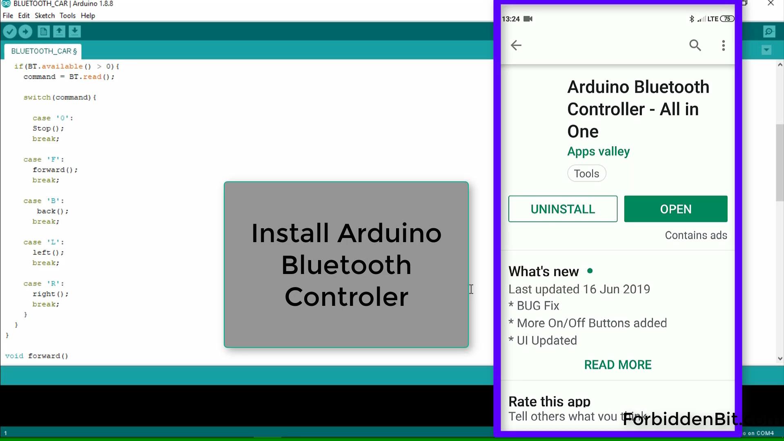The height and width of the screenshot is (441, 784).
Task: Expand the tab options dropdown arrow
Action: pos(766,50)
